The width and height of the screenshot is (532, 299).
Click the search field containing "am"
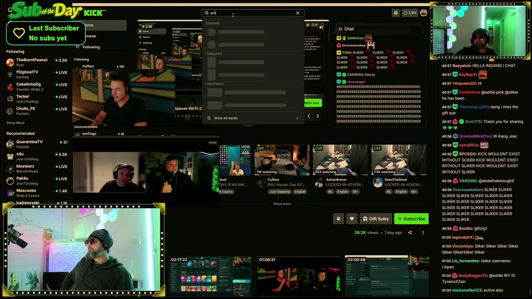point(253,13)
